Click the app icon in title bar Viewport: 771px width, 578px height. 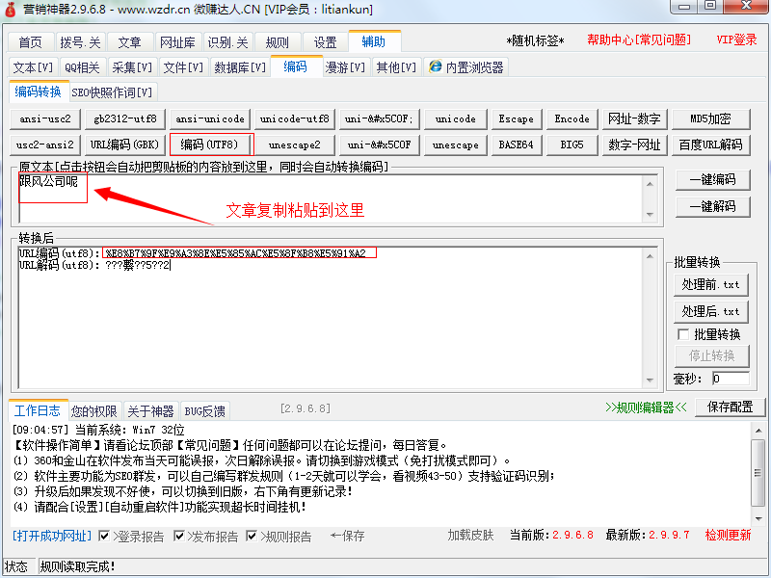12,10
